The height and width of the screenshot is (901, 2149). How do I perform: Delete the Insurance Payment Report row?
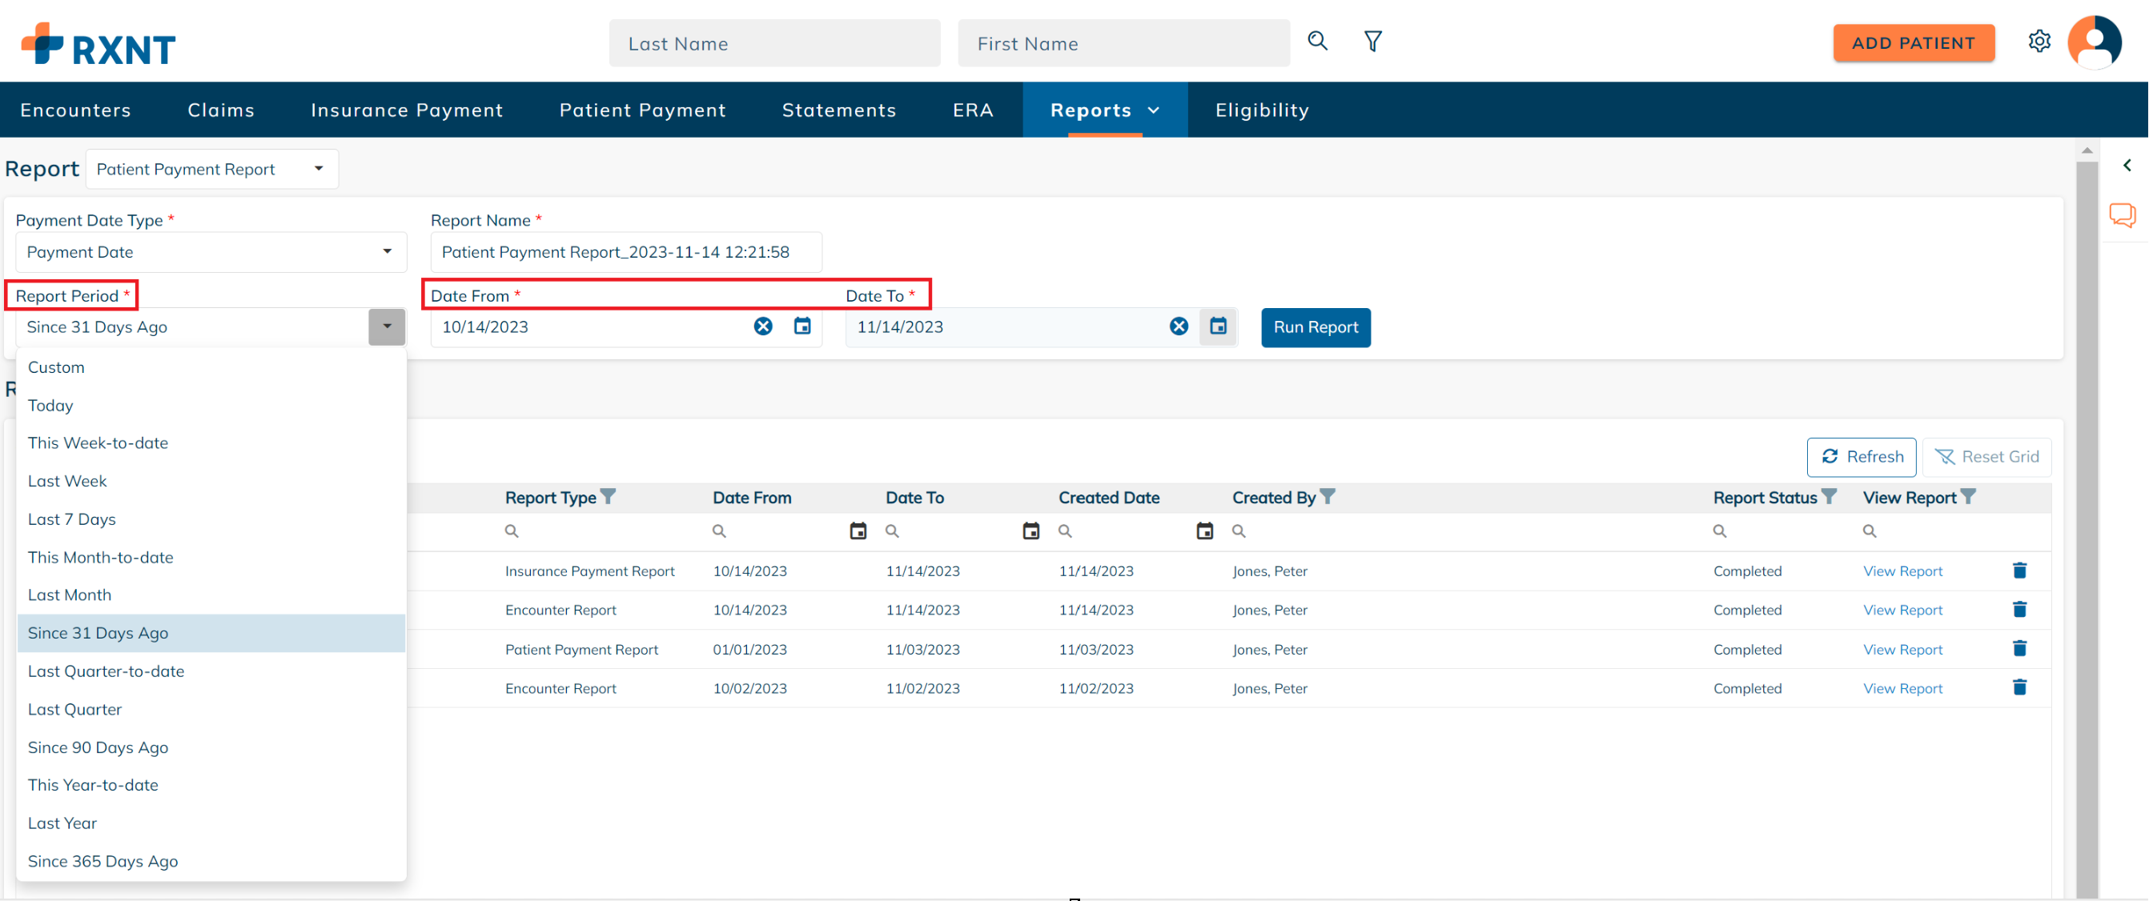click(x=2020, y=570)
